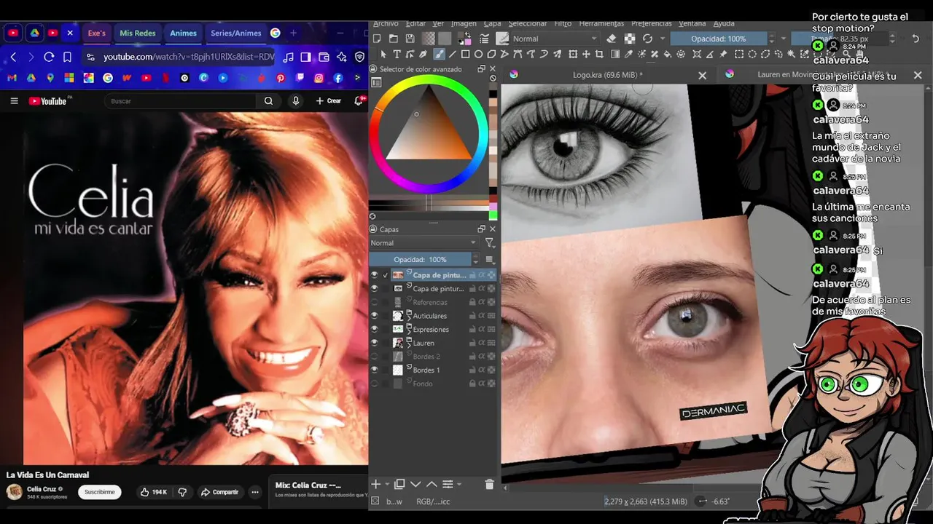The width and height of the screenshot is (933, 524).
Task: Duplicate the layer in the Capas panel
Action: pos(399,484)
